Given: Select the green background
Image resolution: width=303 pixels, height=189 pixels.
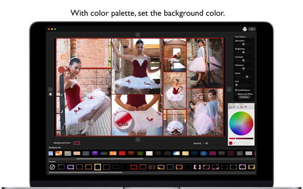Looking at the screenshot, I should 140,153.
